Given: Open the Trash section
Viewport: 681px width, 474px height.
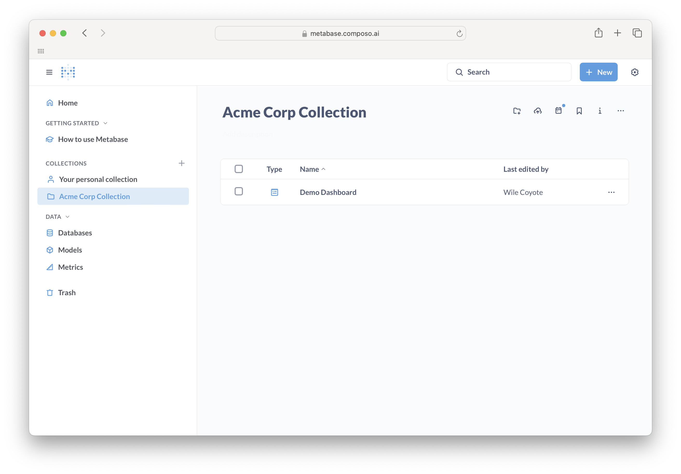Looking at the screenshot, I should 67,293.
